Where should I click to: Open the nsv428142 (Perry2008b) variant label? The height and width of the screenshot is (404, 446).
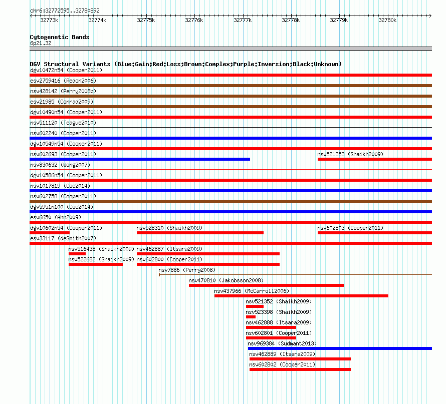point(63,91)
